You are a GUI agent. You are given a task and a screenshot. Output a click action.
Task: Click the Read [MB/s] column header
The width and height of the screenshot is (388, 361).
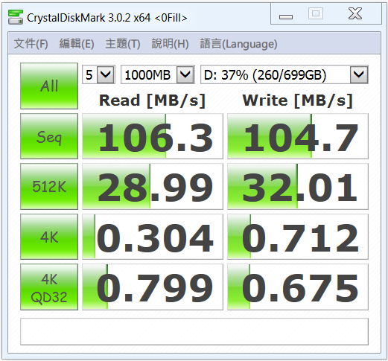[x=152, y=100]
